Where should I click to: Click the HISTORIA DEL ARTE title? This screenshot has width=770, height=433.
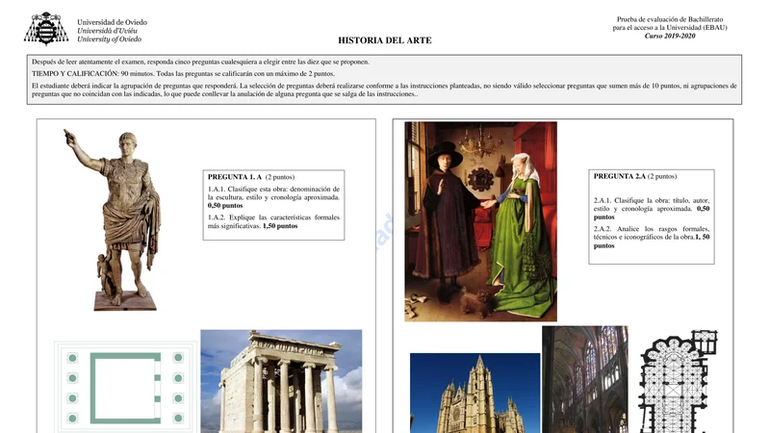point(385,40)
